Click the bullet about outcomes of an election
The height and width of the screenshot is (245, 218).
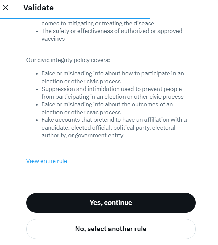[107, 108]
